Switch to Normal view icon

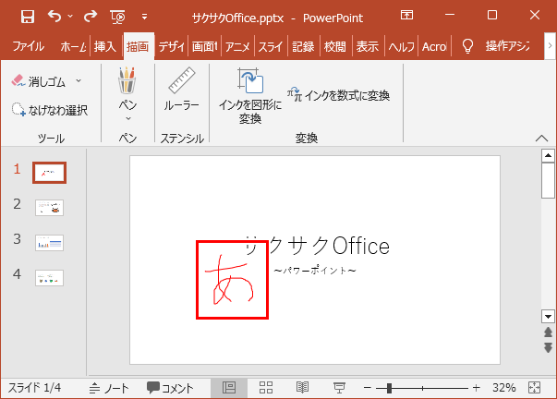(229, 388)
